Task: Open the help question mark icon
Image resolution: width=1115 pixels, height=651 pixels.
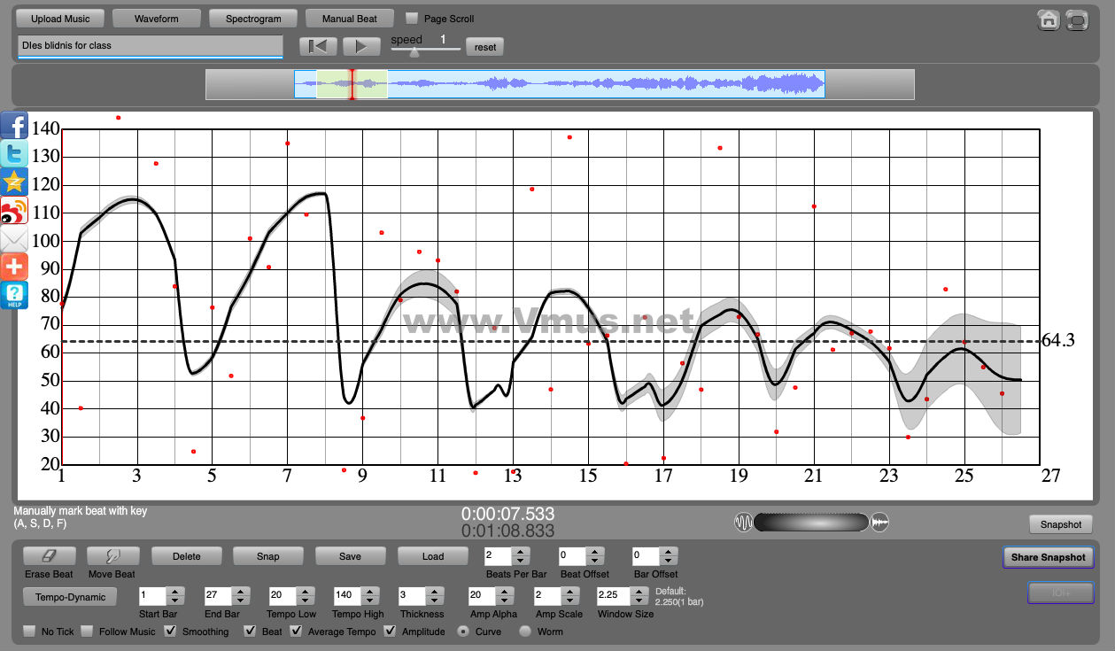Action: (14, 295)
